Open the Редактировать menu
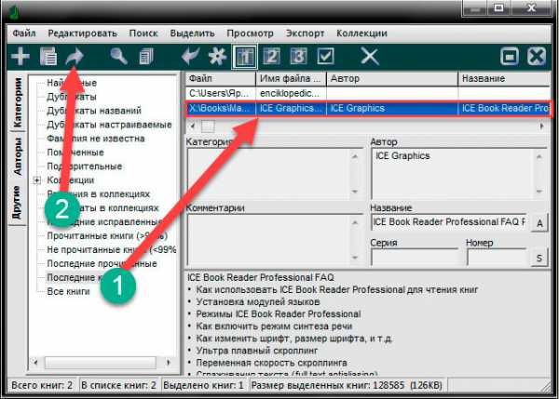Image resolution: width=559 pixels, height=399 pixels. [82, 33]
